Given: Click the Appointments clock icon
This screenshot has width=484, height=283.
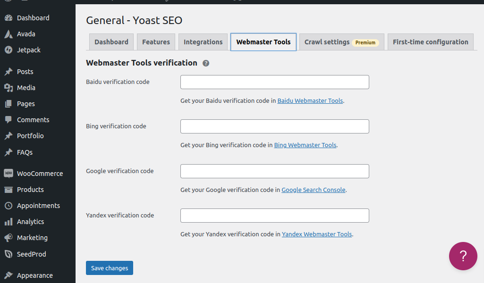Looking at the screenshot, I should click(8, 206).
